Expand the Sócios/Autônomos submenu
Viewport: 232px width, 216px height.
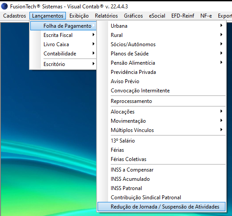161,44
